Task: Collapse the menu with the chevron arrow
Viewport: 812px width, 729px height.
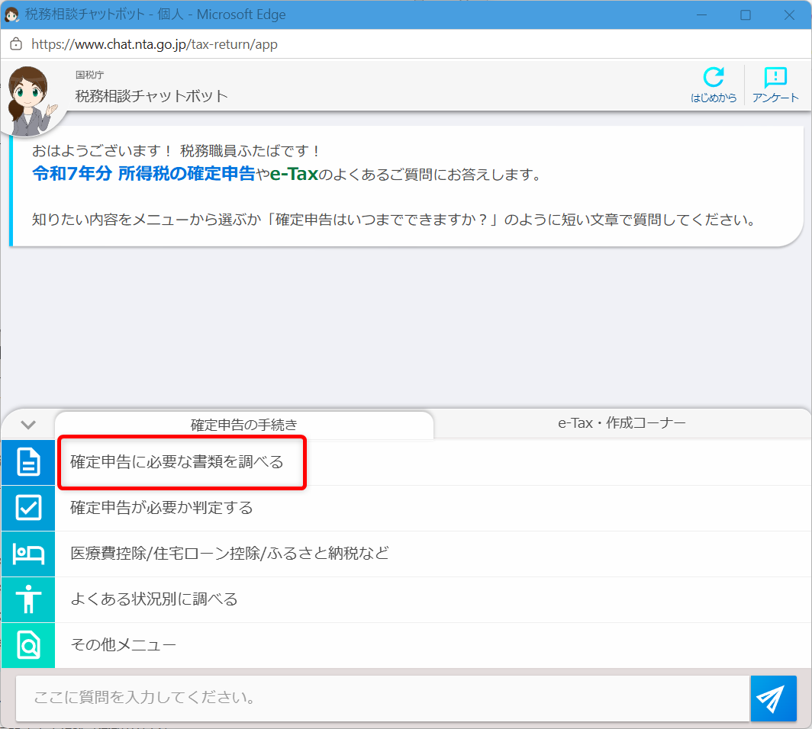Action: [x=28, y=425]
